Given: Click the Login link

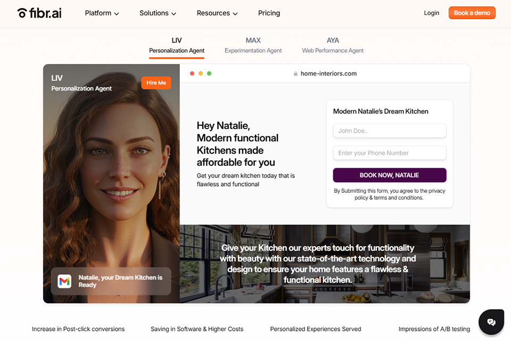Looking at the screenshot, I should click(x=432, y=13).
